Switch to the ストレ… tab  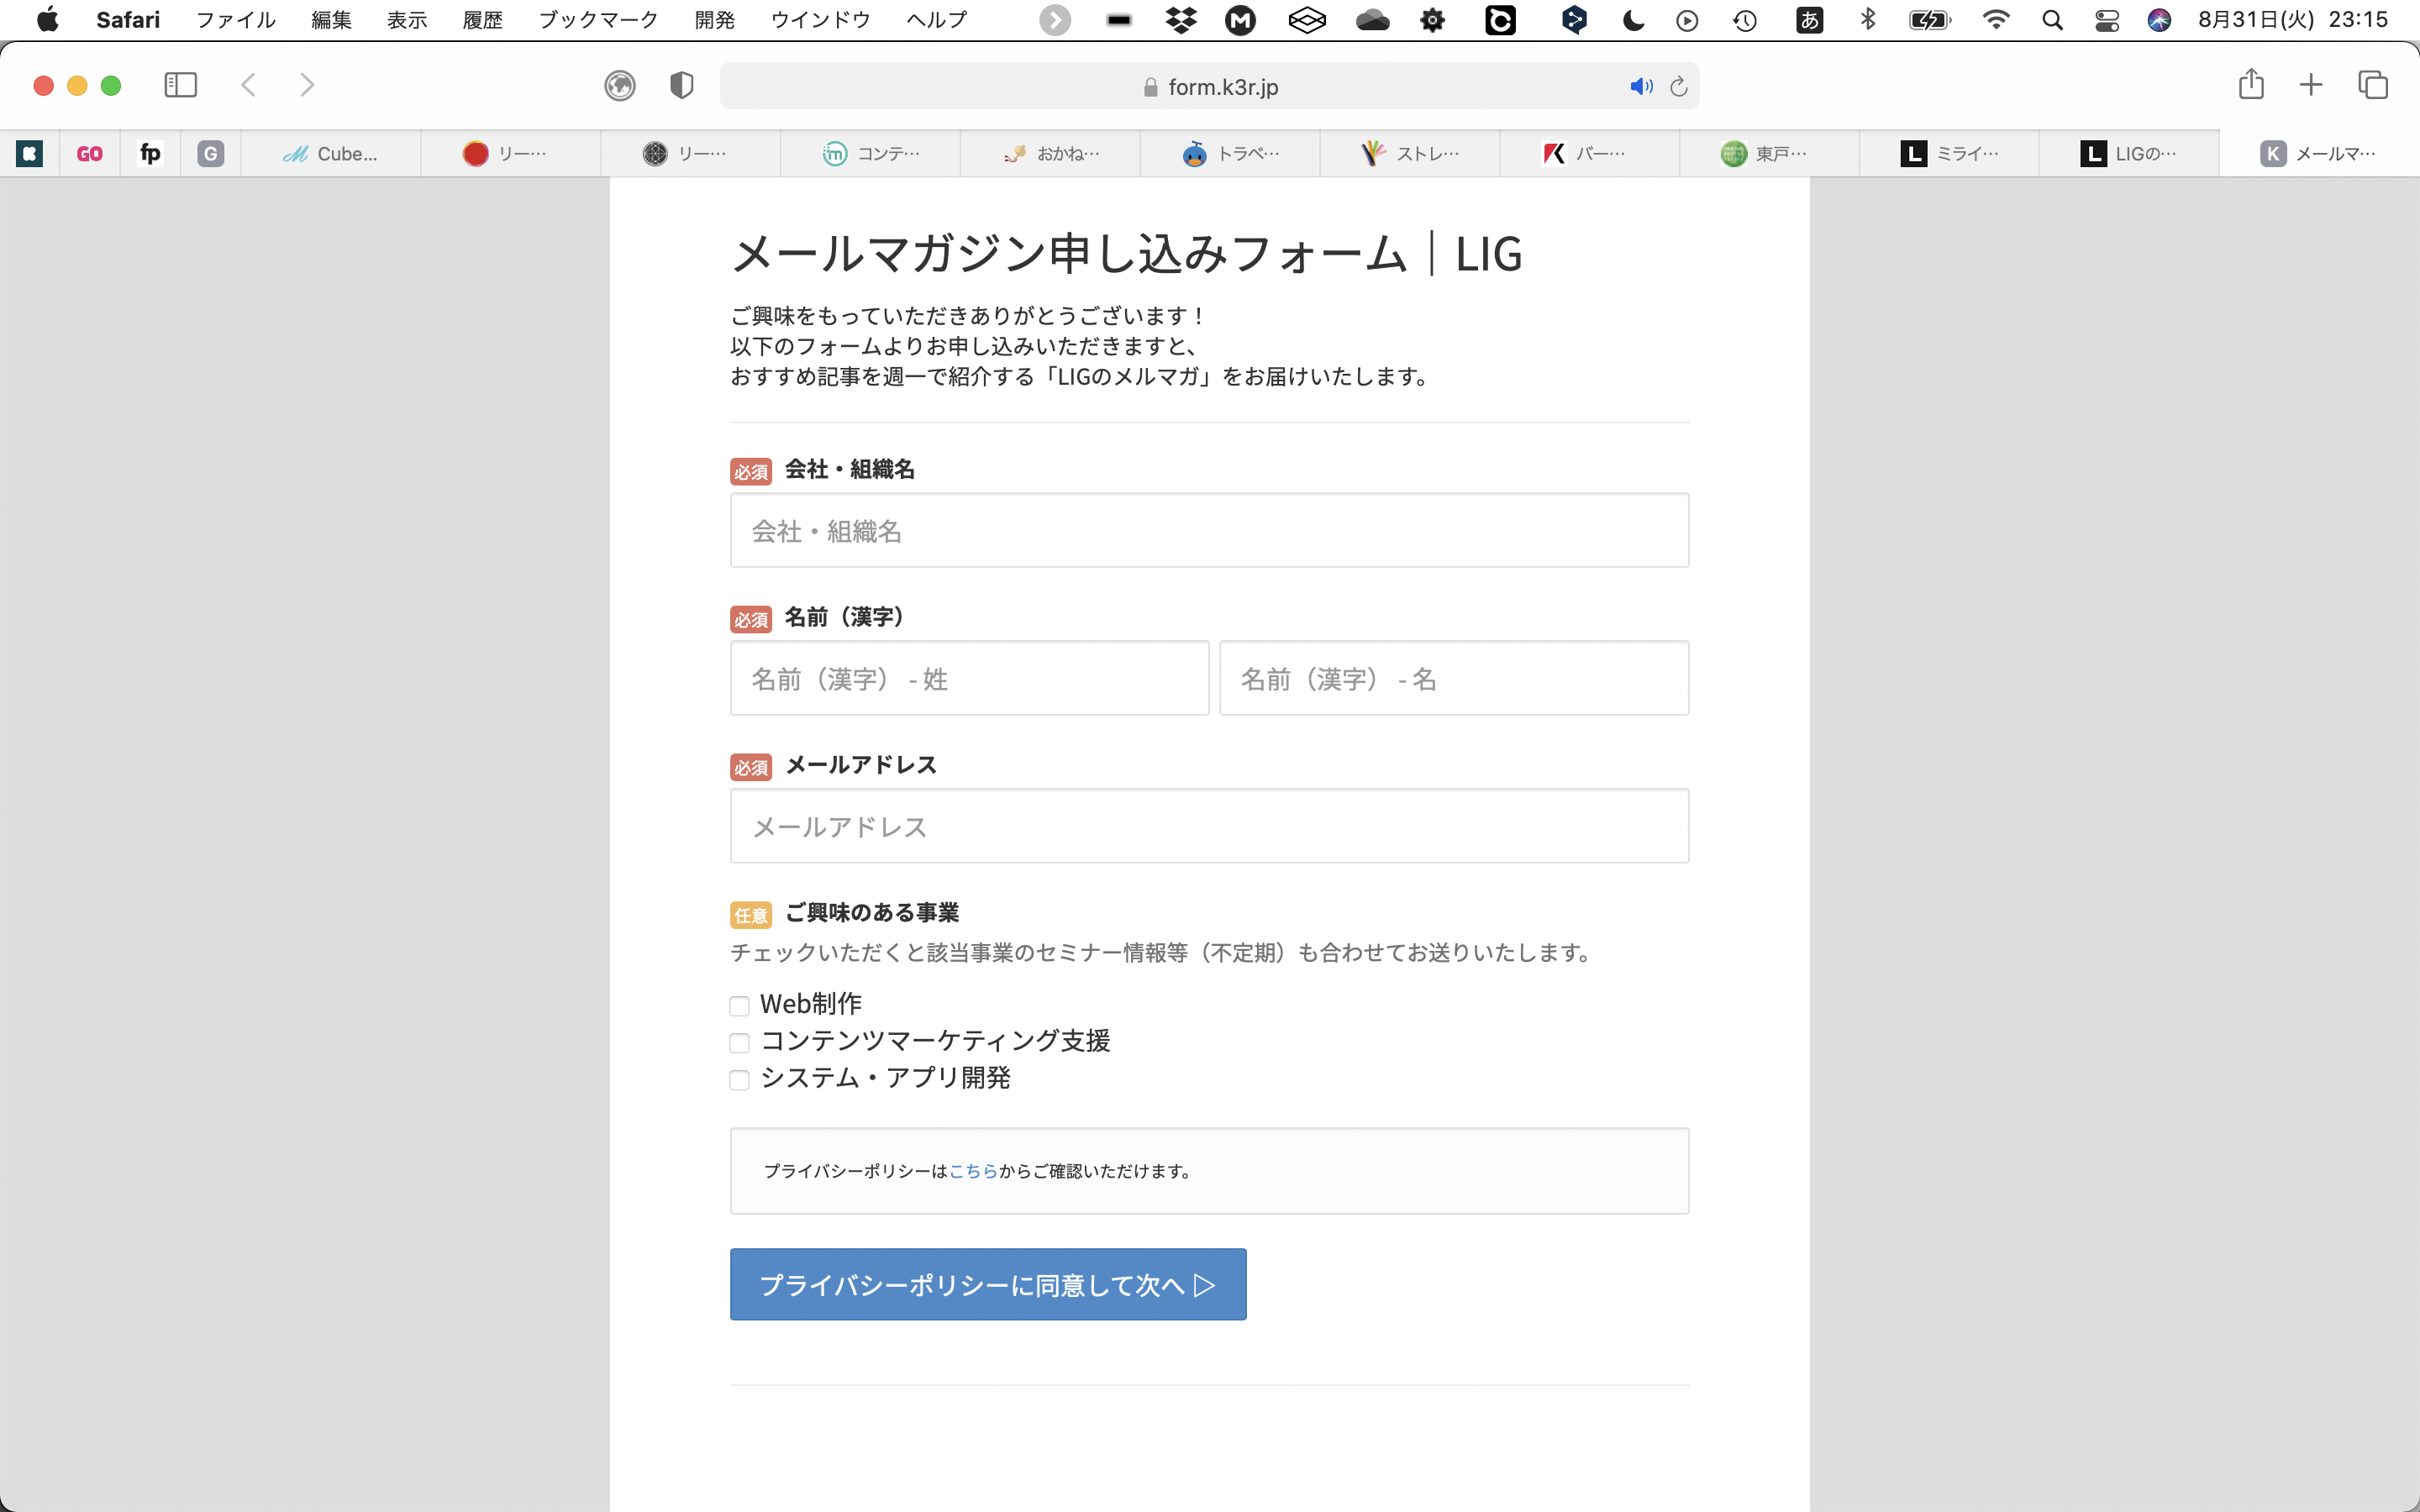point(1410,153)
